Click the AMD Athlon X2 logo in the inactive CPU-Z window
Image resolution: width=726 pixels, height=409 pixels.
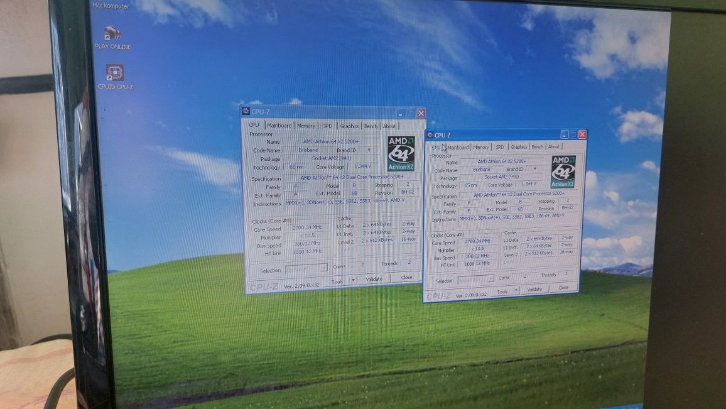[401, 153]
